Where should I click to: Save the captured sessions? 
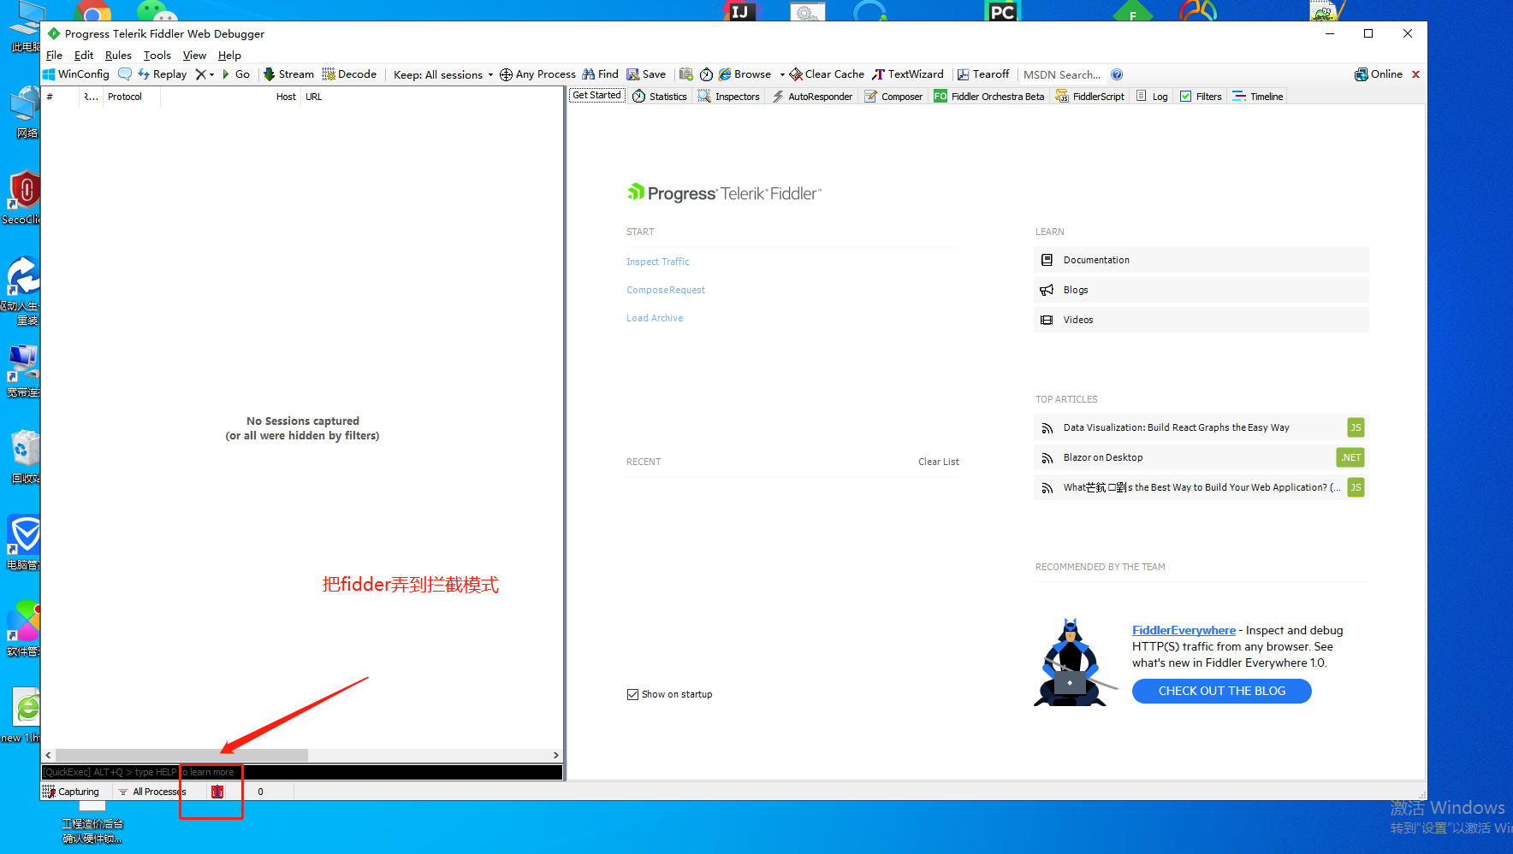(646, 74)
